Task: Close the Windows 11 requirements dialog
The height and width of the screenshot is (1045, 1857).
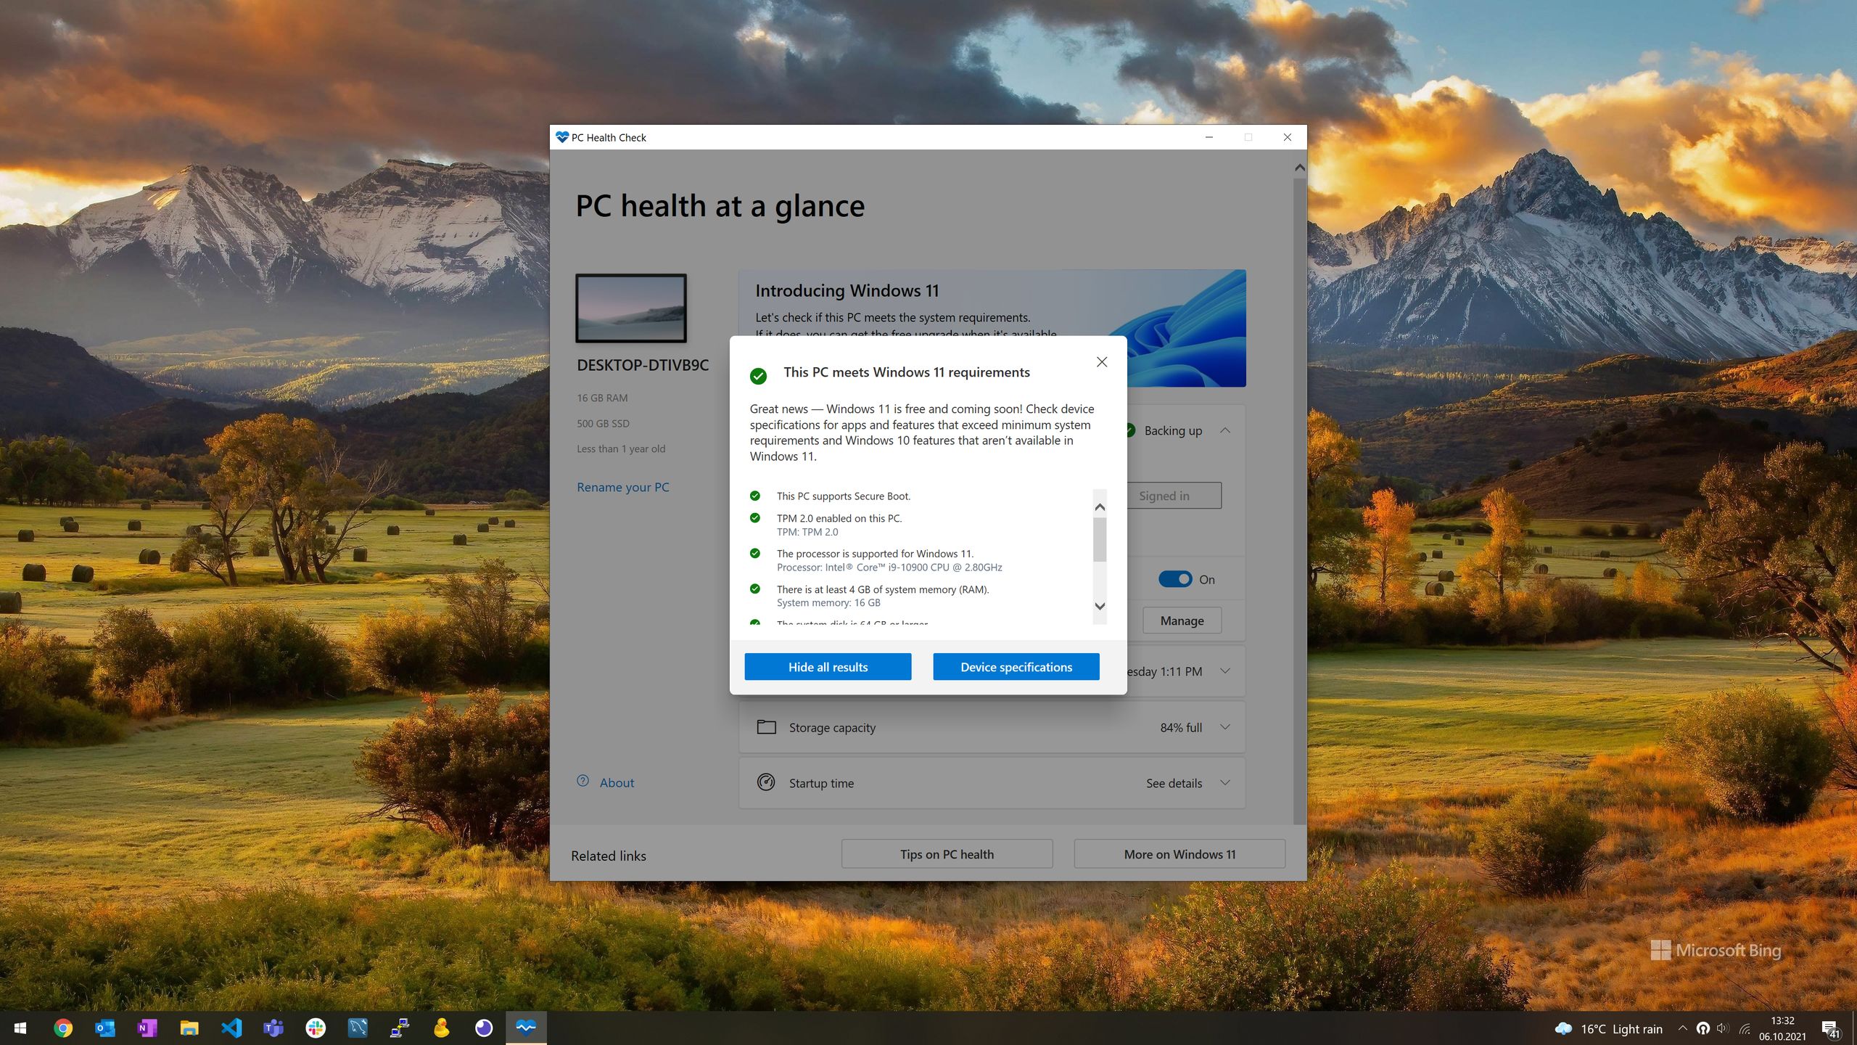Action: tap(1101, 361)
